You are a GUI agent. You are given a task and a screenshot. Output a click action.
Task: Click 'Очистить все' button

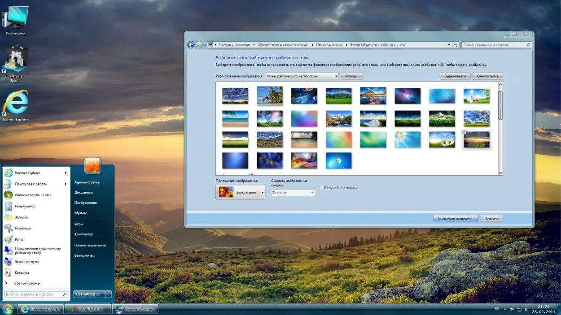coord(488,76)
